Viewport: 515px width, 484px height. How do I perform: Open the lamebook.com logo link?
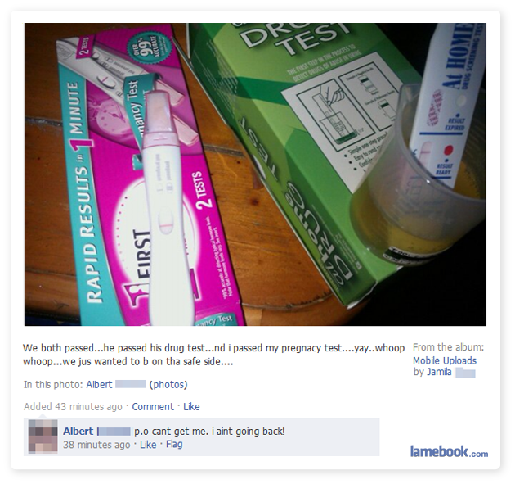(x=449, y=451)
